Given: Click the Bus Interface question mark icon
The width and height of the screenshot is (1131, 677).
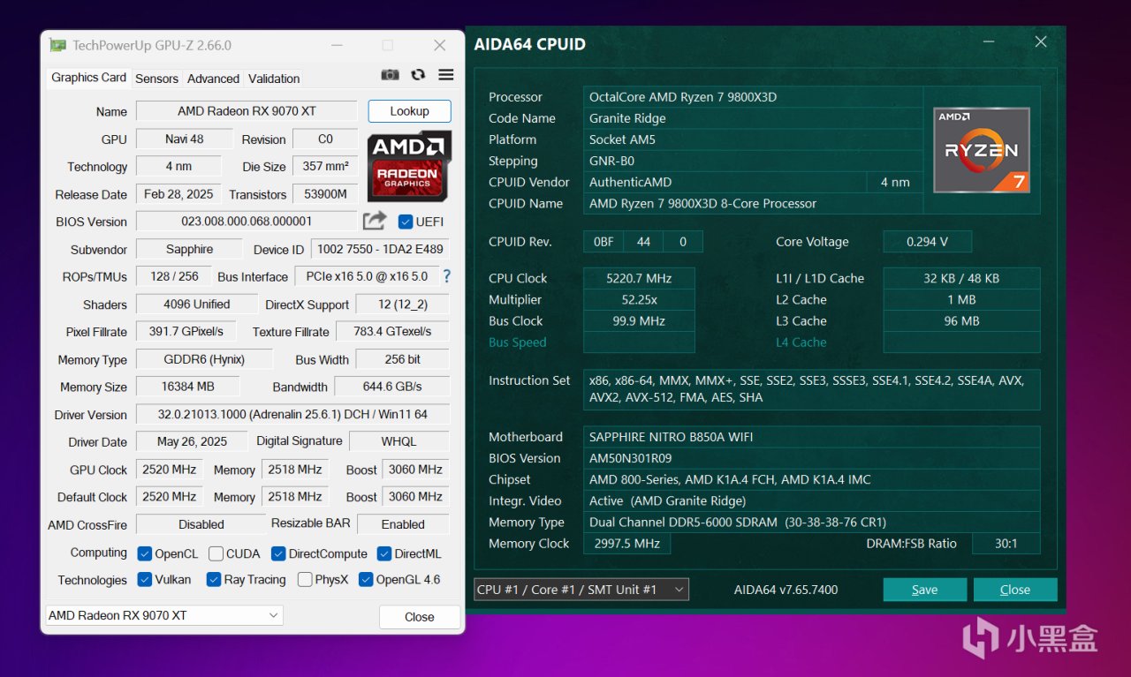Looking at the screenshot, I should point(446,276).
